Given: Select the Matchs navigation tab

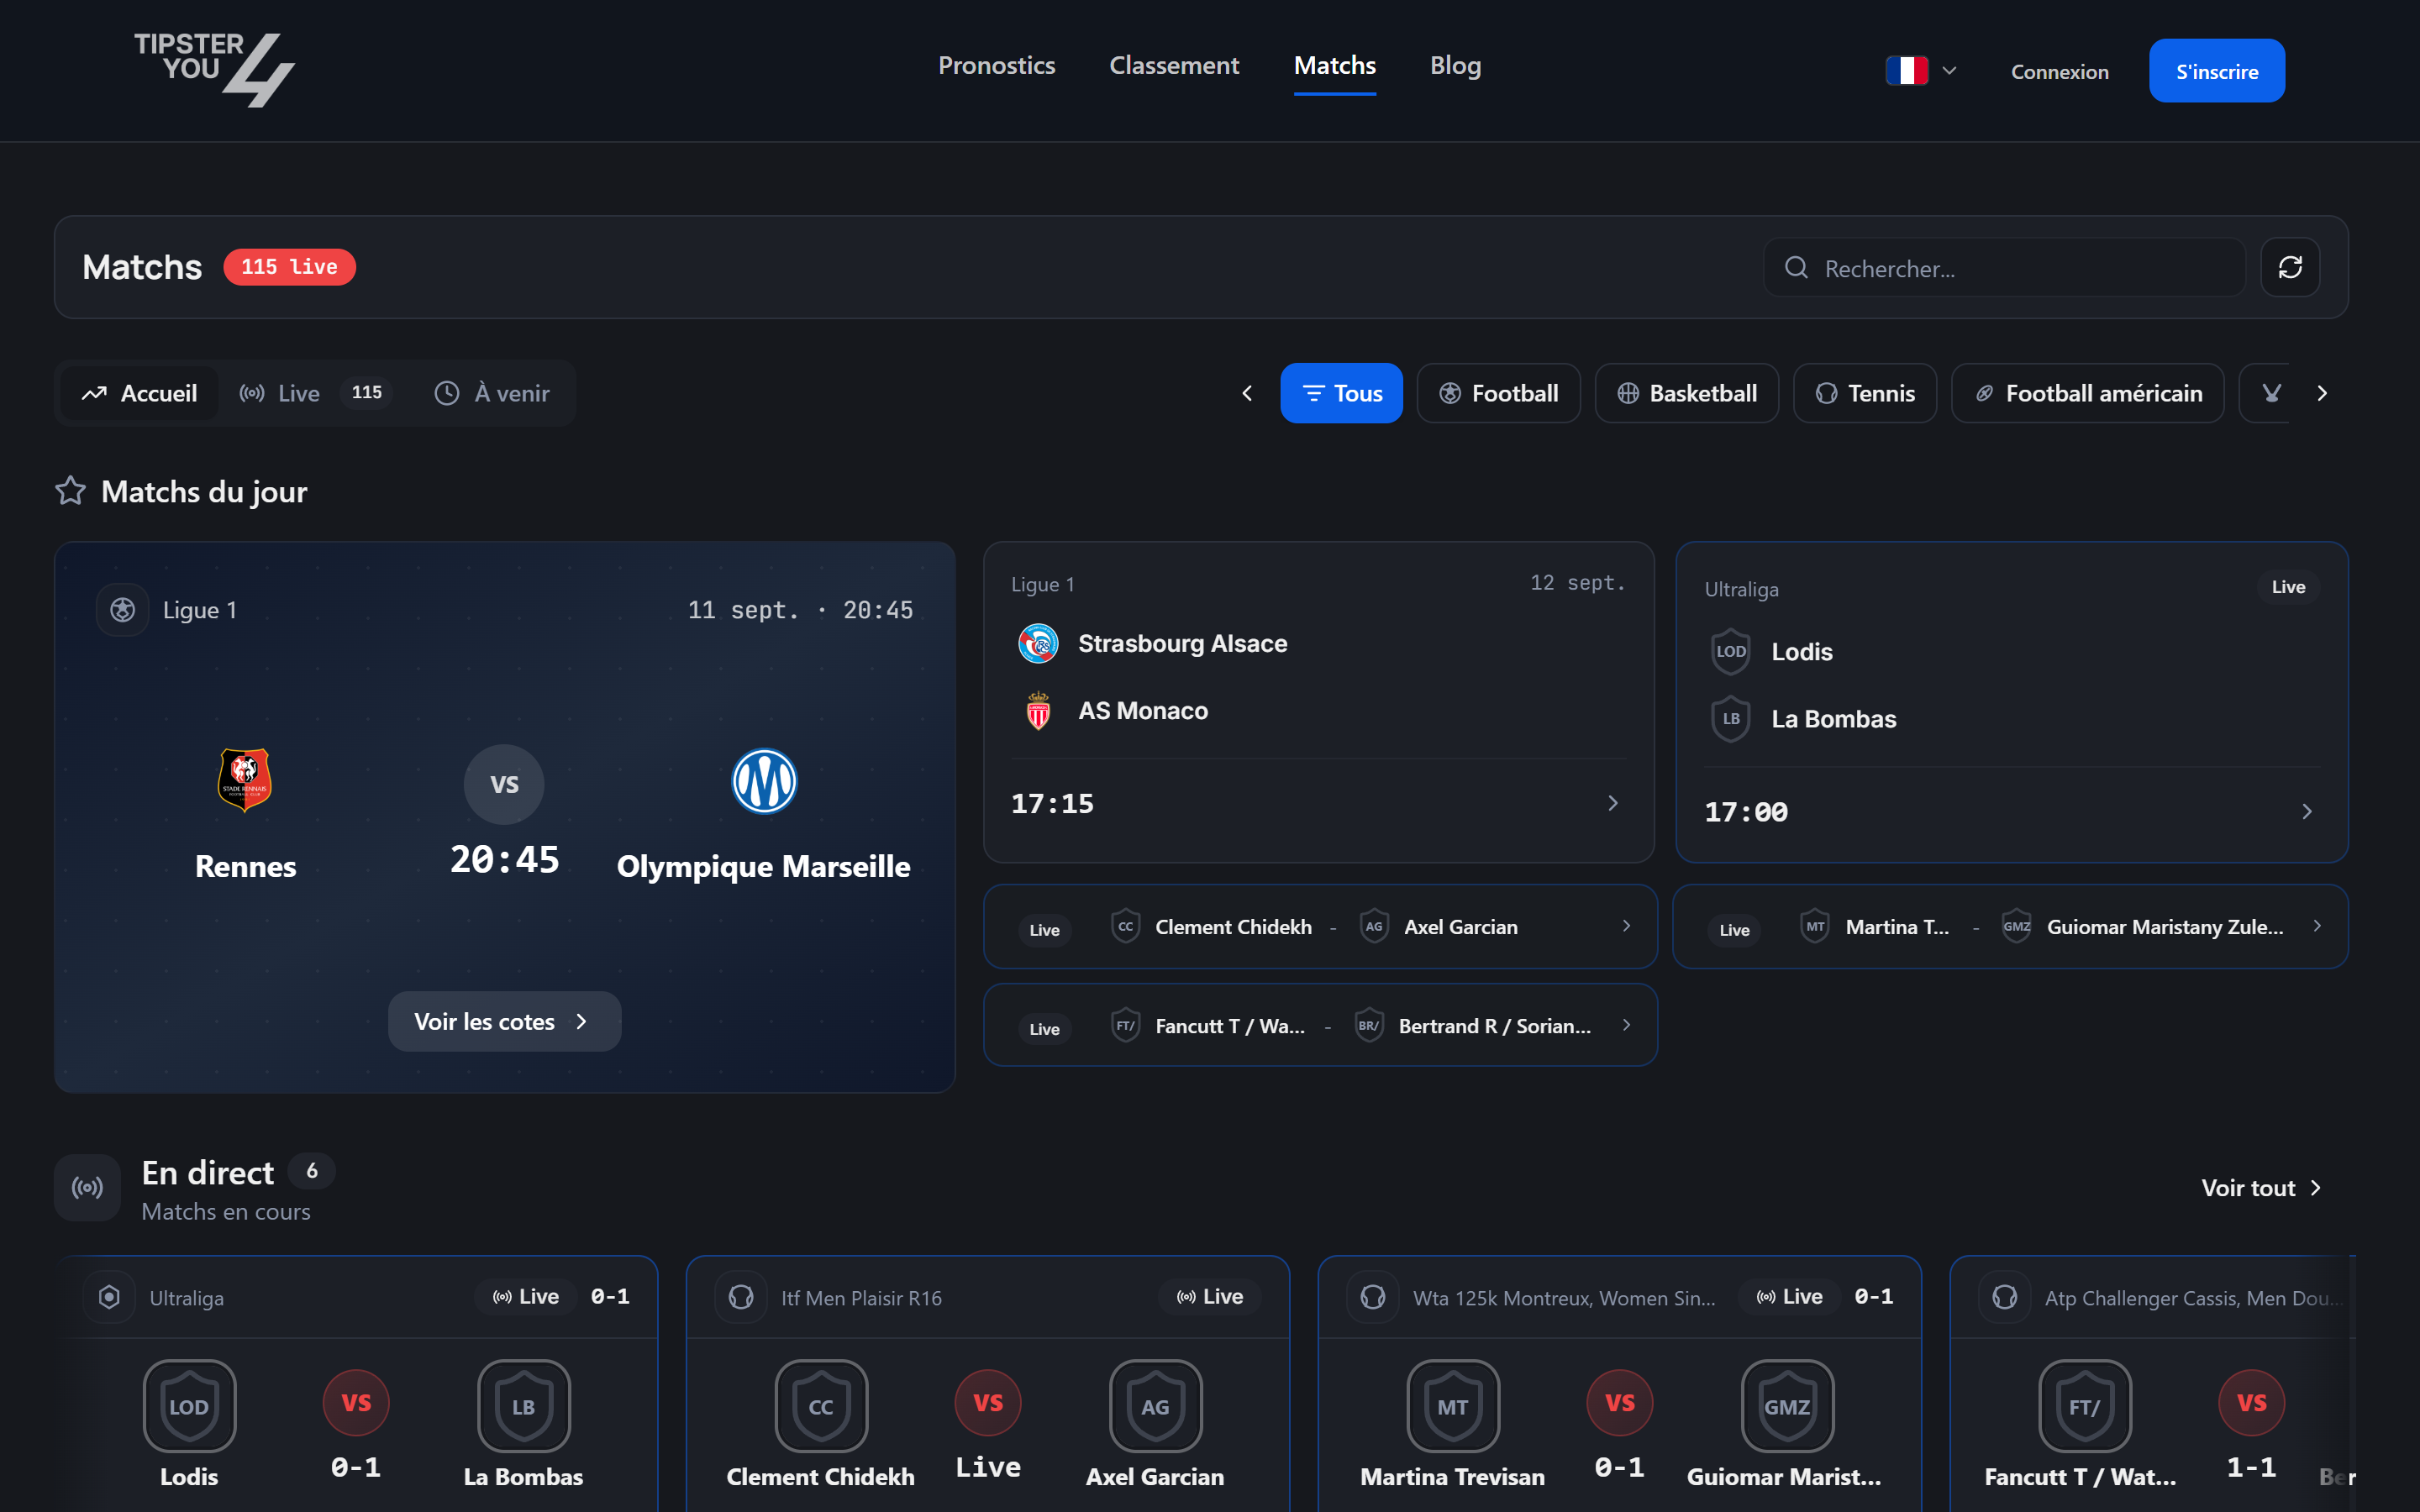Looking at the screenshot, I should point(1334,66).
